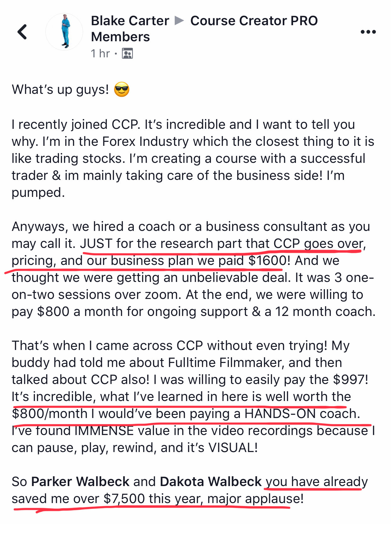This screenshot has height=550, width=391.
Task: Open the Dakota Walbeck mention
Action: [211, 482]
